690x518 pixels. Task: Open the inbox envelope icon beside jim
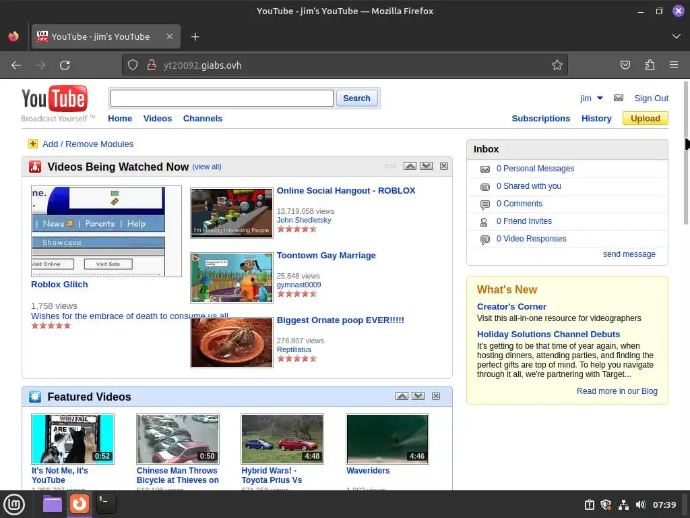coord(619,98)
